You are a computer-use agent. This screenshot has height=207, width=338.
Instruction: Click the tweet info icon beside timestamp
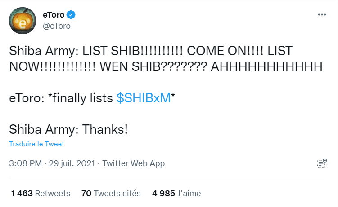(322, 163)
